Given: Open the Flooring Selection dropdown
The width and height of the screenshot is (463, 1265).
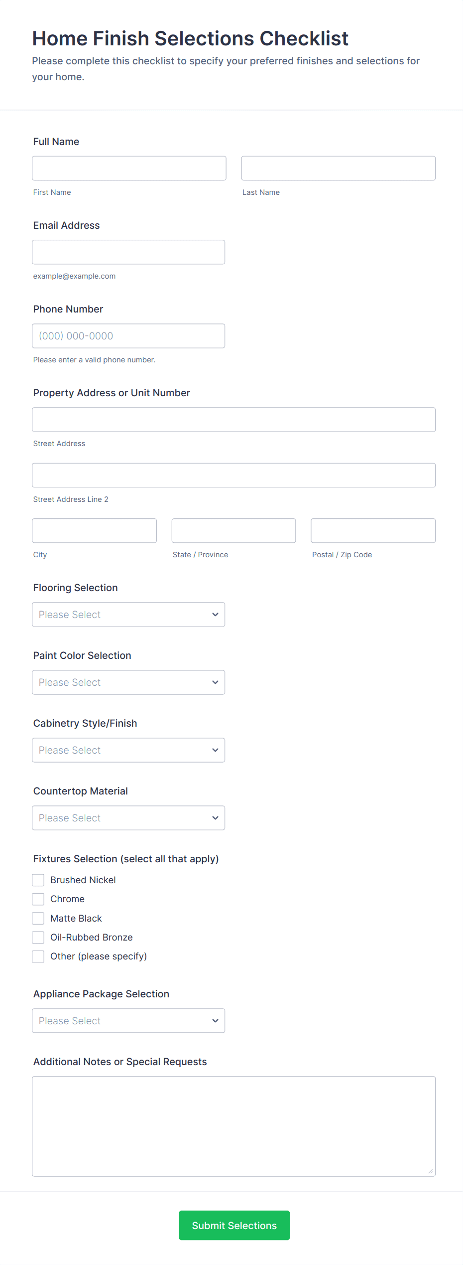Looking at the screenshot, I should [x=128, y=614].
